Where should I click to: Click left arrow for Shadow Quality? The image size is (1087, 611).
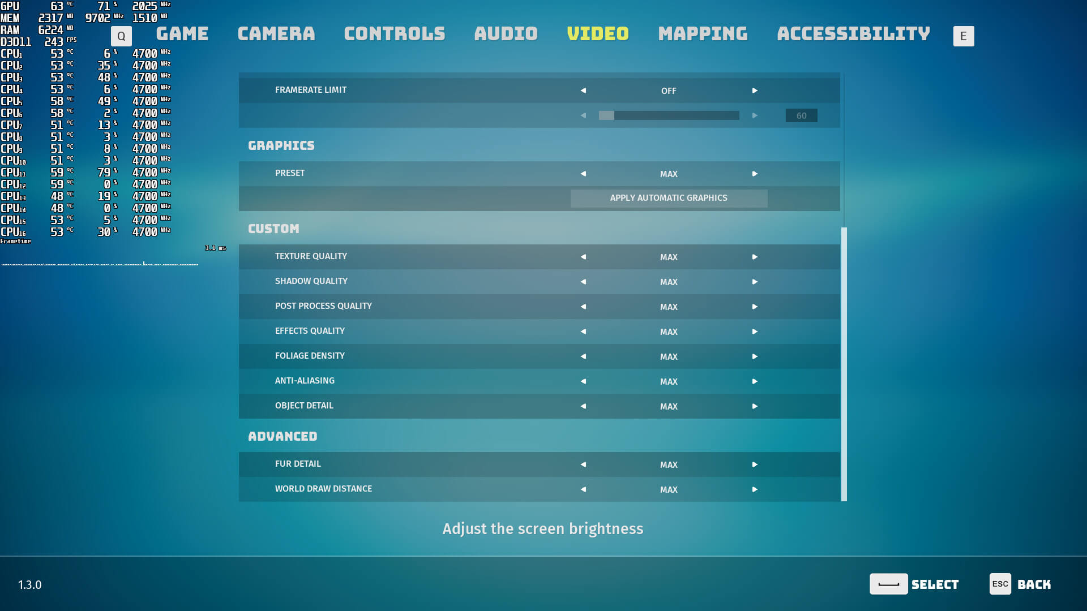(583, 282)
